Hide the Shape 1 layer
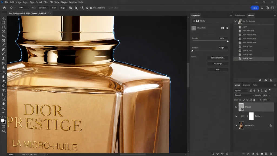Screen dimensions: 277x156 pos(236,107)
